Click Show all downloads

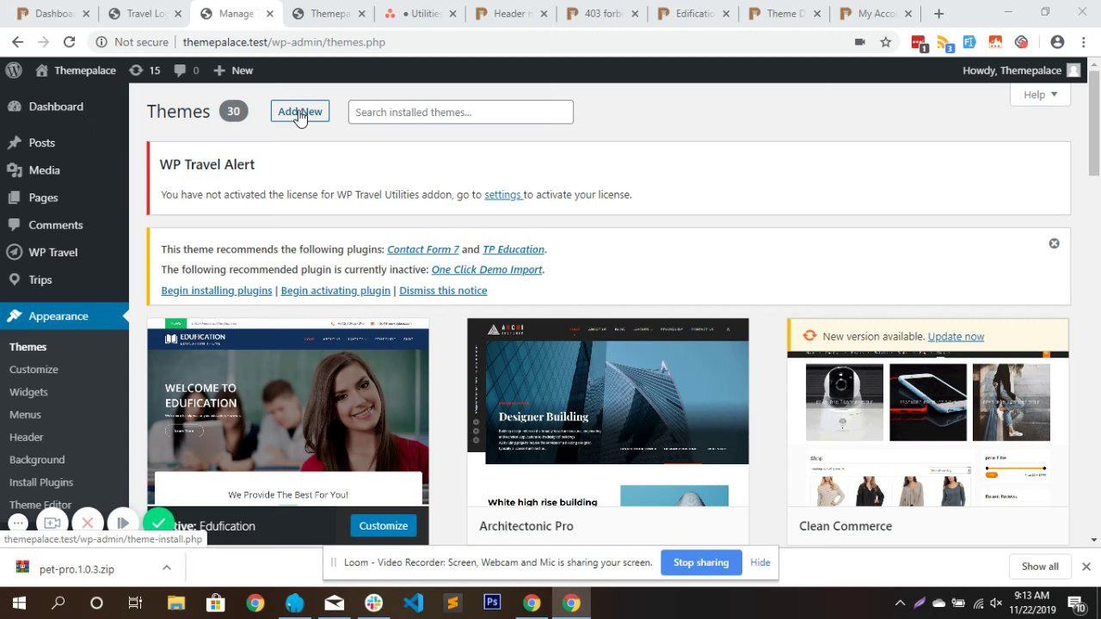tap(1040, 567)
